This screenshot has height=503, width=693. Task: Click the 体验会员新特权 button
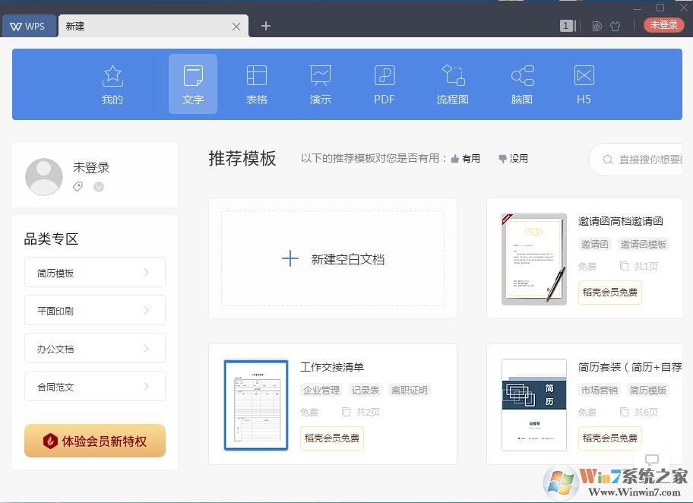[95, 441]
